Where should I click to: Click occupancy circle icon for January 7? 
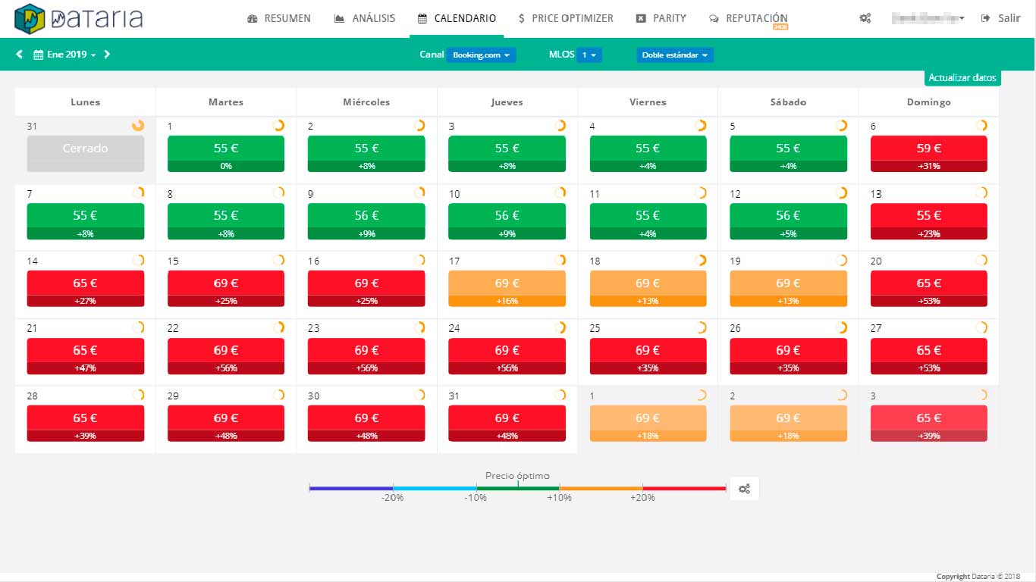tap(138, 193)
